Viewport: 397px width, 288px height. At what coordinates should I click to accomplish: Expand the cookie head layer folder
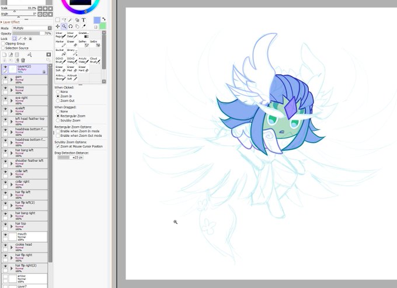pos(12,248)
